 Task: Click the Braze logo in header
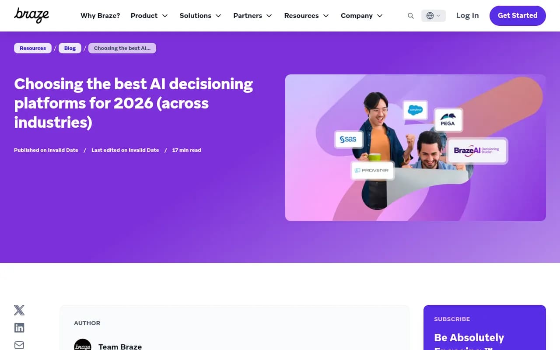(x=31, y=15)
